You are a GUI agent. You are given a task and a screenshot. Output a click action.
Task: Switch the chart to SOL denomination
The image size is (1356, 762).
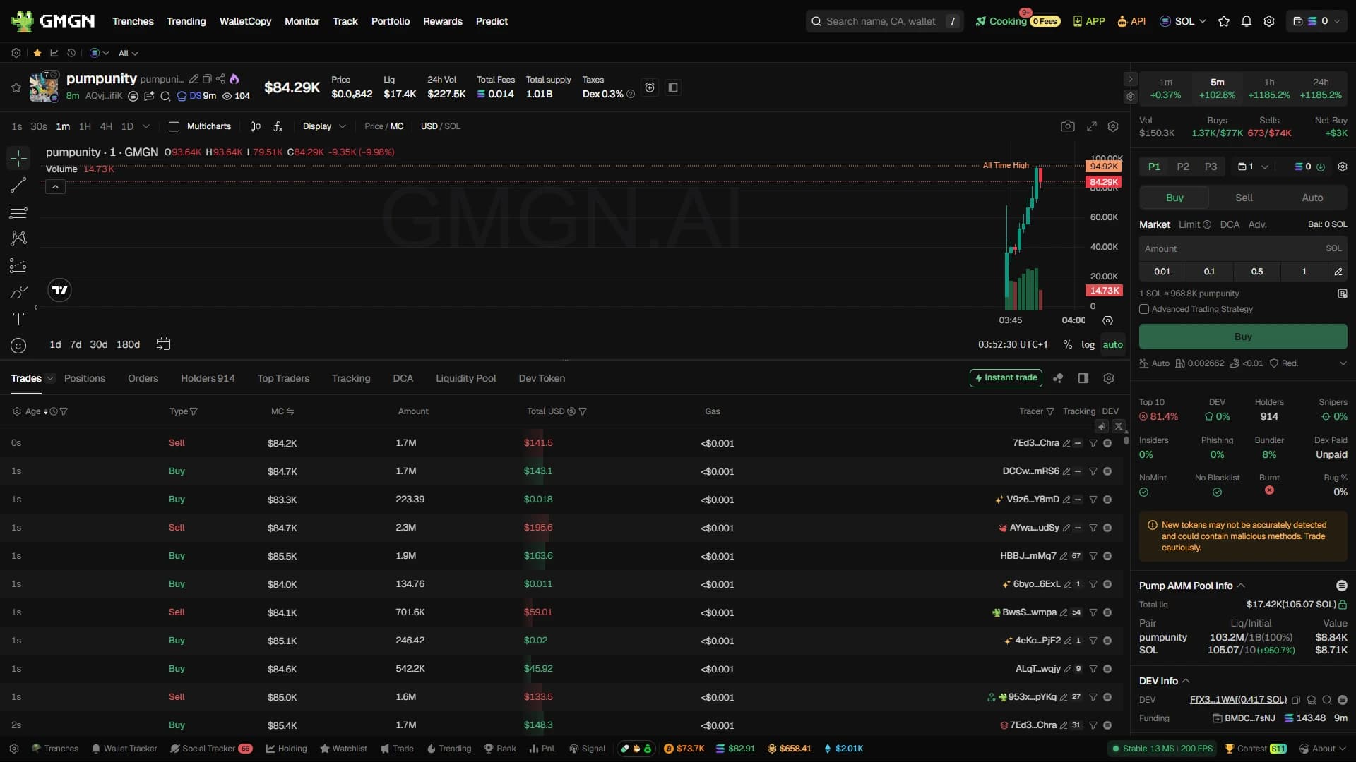[452, 126]
